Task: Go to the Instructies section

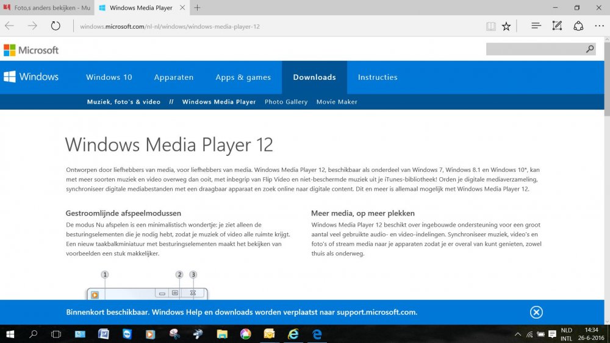Action: [x=378, y=77]
